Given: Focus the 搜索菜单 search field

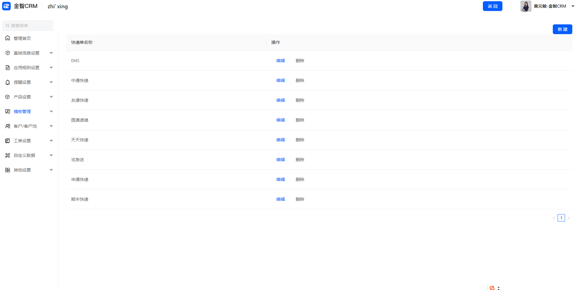Looking at the screenshot, I should [28, 26].
